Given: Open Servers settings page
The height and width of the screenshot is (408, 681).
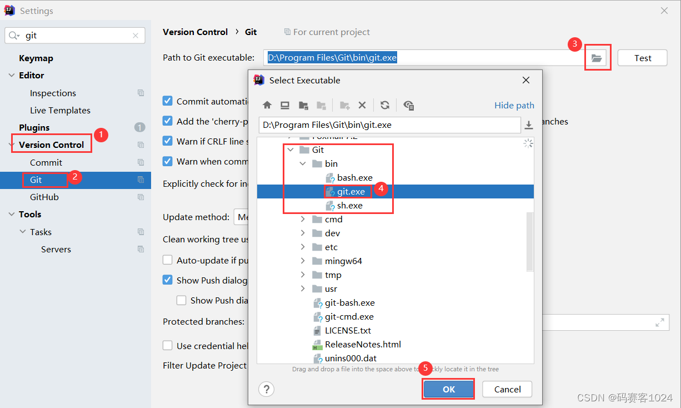Looking at the screenshot, I should (x=56, y=249).
